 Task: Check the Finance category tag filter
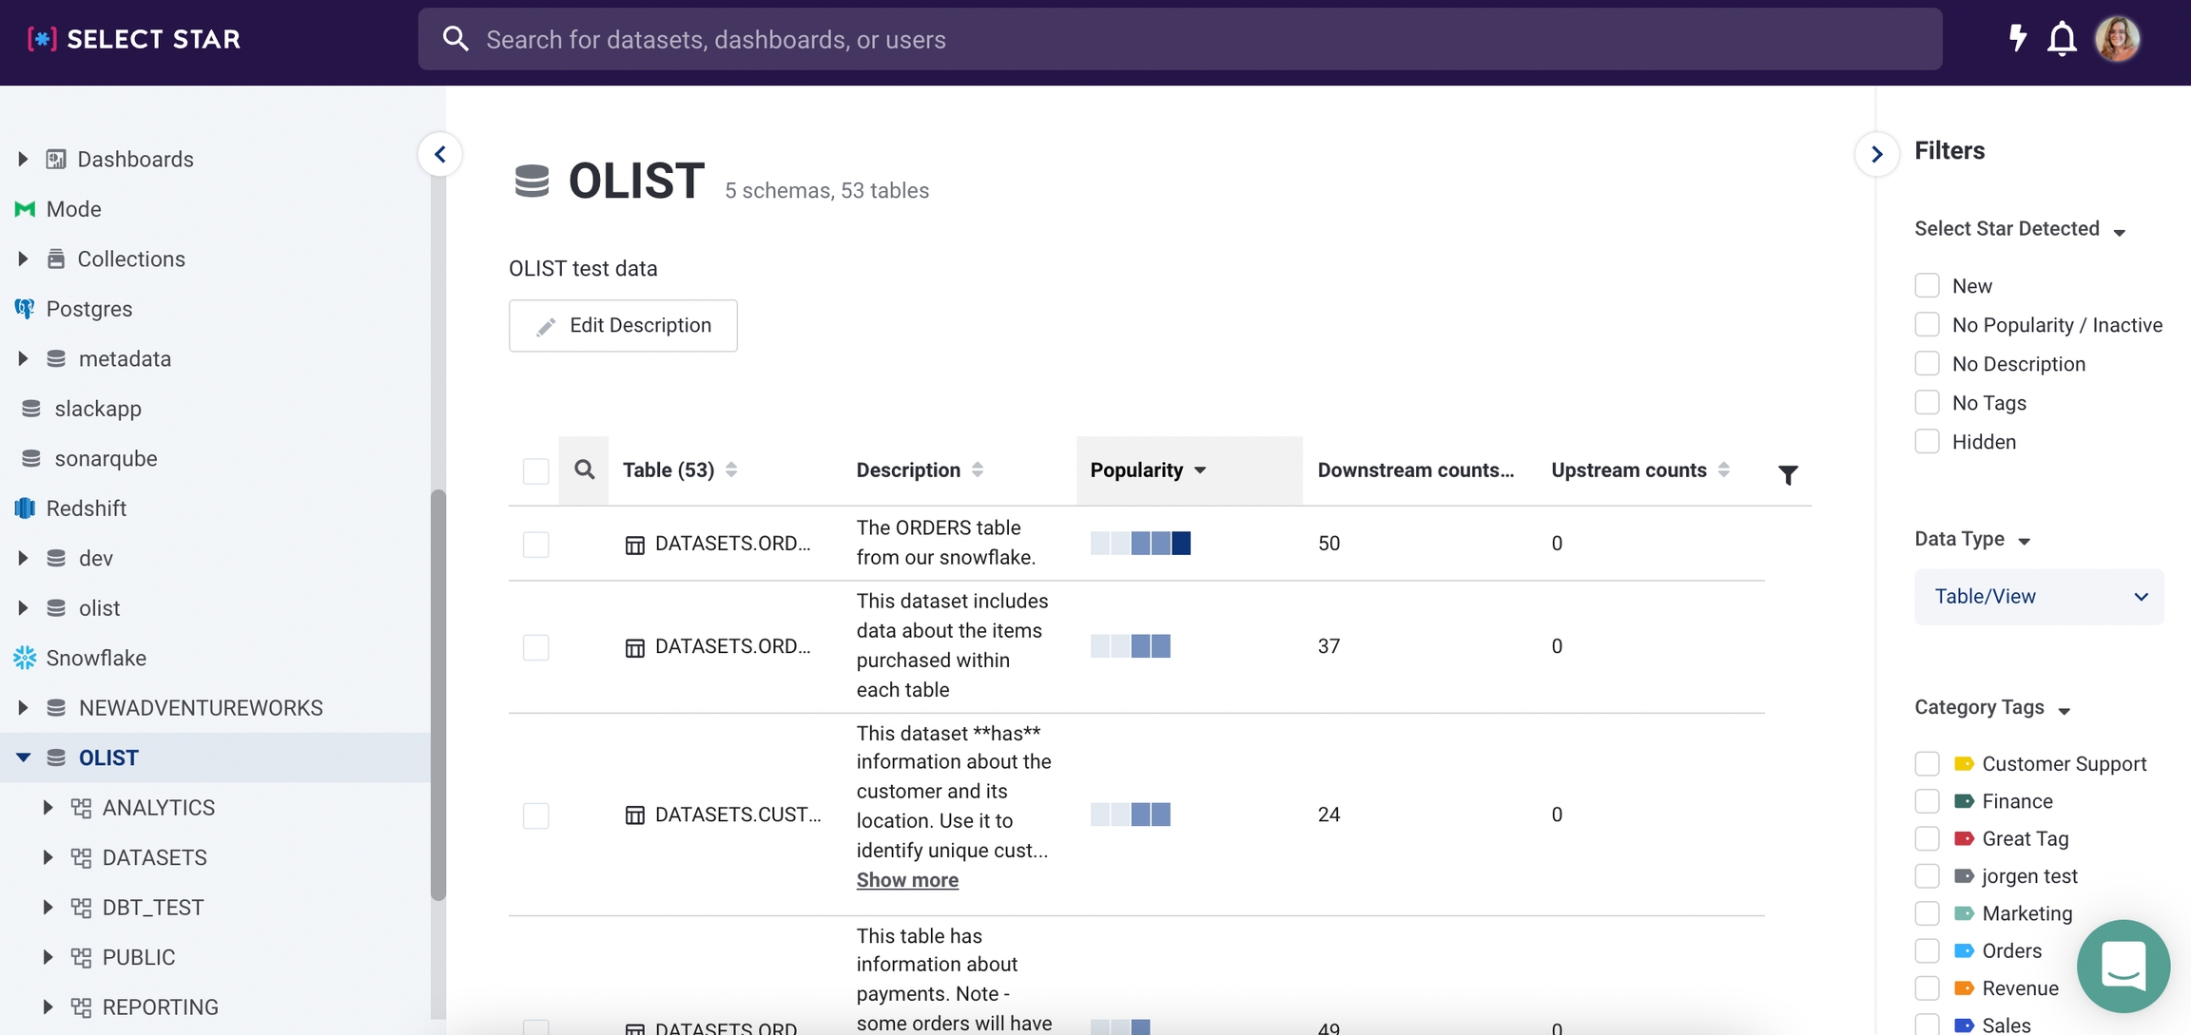(x=1927, y=801)
